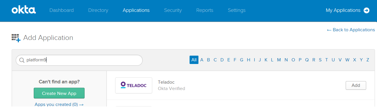377x110 pixels.
Task: Click the platform9 search field
Action: (79, 60)
